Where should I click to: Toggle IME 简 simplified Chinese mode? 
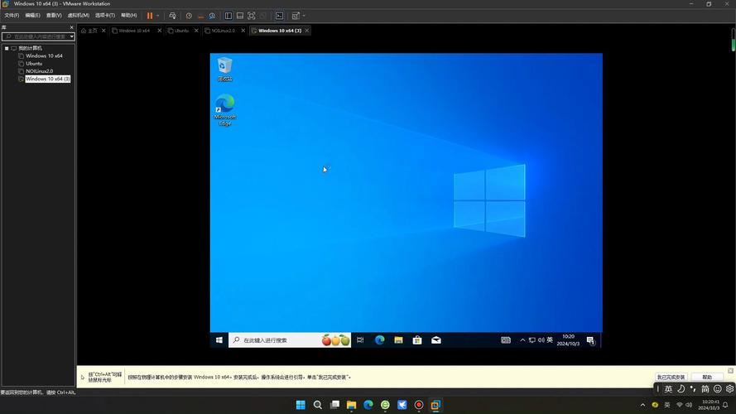(705, 388)
